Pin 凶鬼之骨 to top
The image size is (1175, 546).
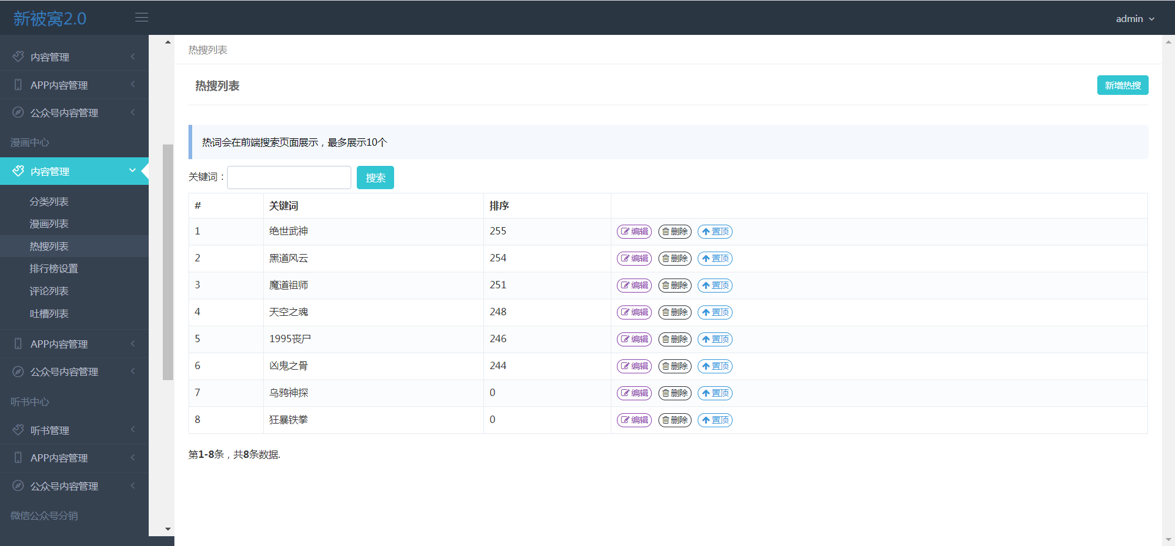pyautogui.click(x=715, y=366)
